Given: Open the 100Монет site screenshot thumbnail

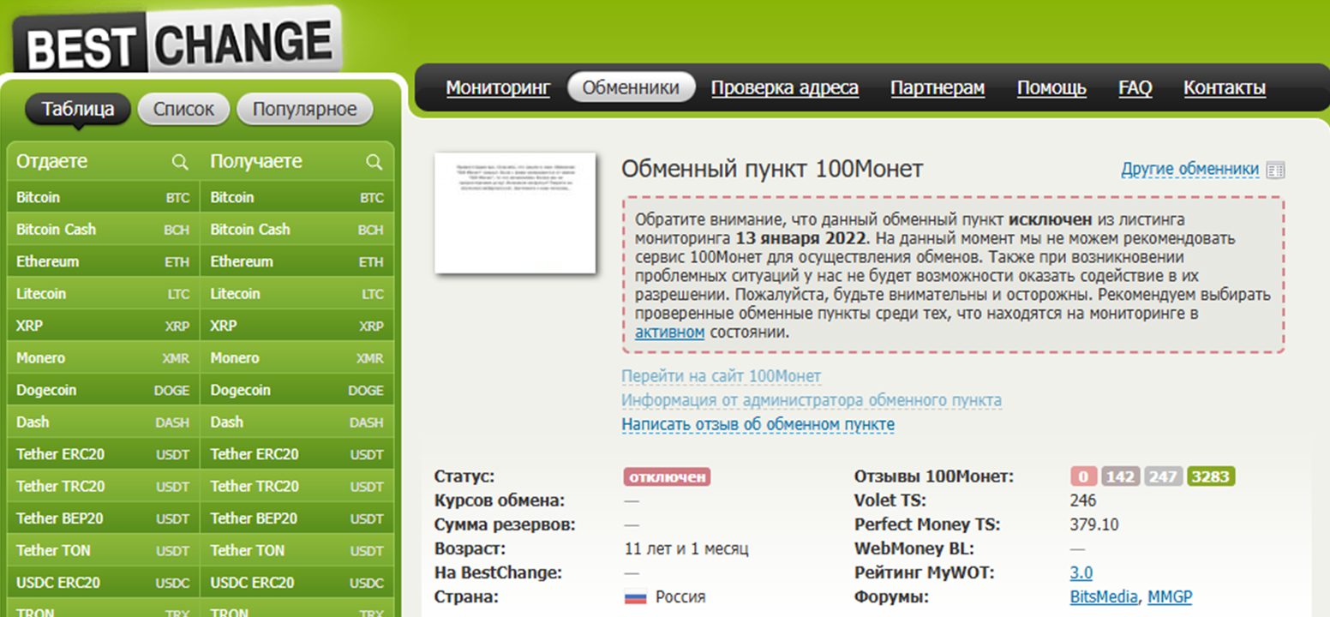Looking at the screenshot, I should tap(515, 213).
